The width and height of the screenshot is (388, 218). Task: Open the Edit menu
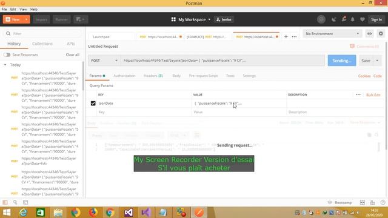click(x=13, y=10)
